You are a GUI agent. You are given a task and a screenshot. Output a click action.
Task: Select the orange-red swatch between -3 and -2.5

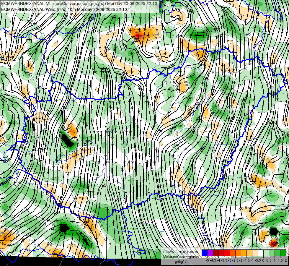click(x=233, y=253)
